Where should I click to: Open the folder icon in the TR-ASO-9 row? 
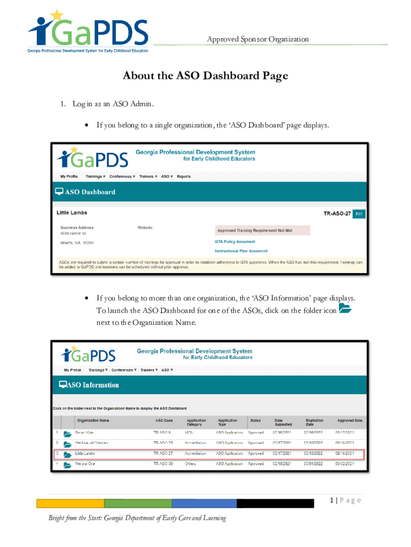pos(67,433)
